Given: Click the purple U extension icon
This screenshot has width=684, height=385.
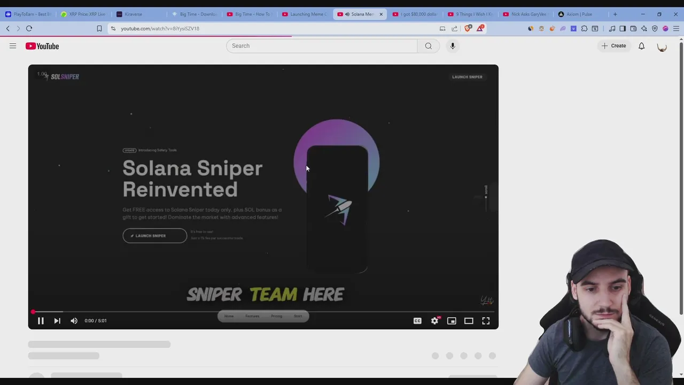Looking at the screenshot, I should click(573, 28).
